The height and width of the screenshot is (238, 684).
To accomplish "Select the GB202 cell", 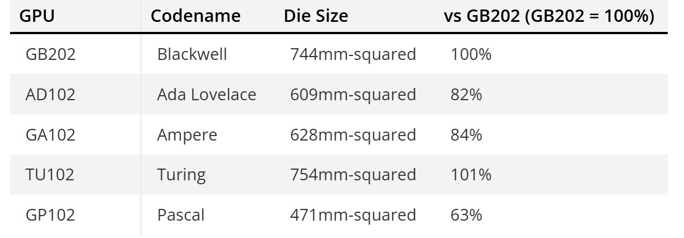I will [50, 54].
